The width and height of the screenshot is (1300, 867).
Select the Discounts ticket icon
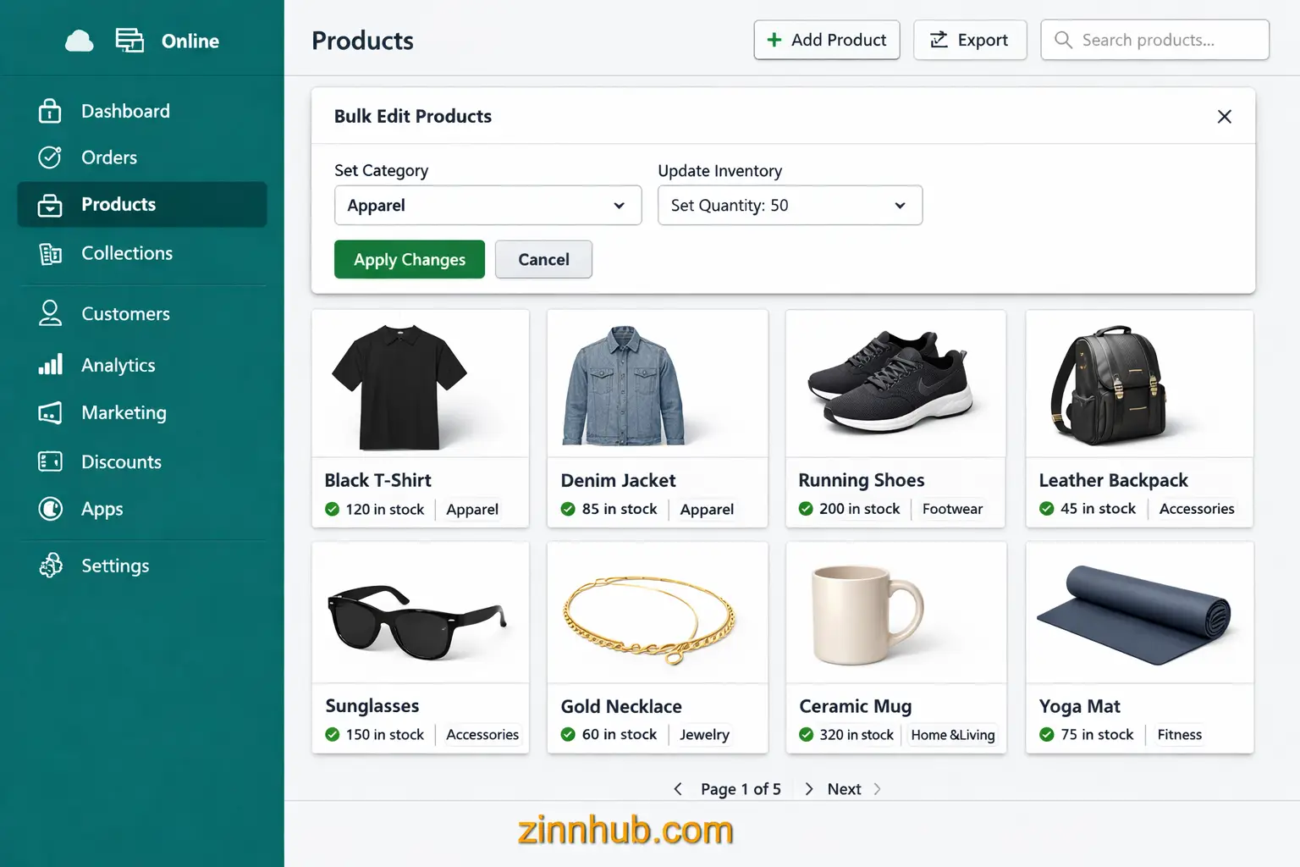click(50, 461)
